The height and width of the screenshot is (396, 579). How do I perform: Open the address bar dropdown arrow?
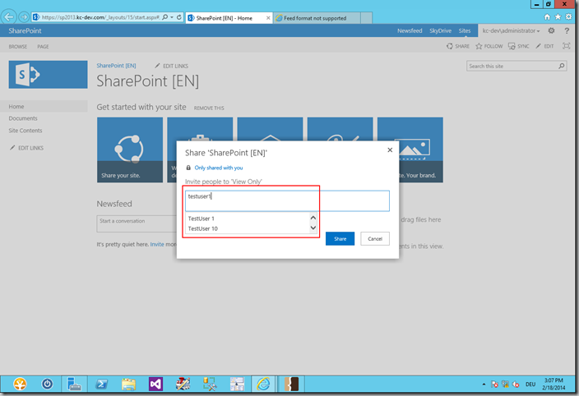[172, 17]
